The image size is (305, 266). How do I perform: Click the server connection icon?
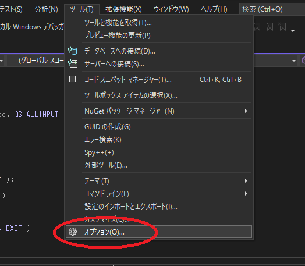73,63
